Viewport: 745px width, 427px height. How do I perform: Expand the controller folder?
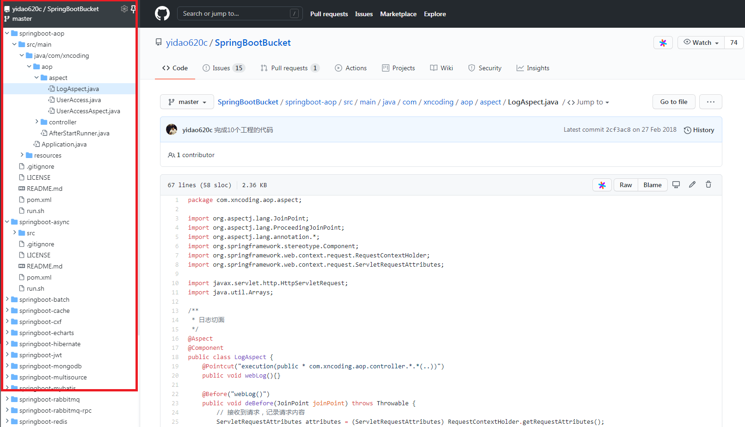(37, 122)
